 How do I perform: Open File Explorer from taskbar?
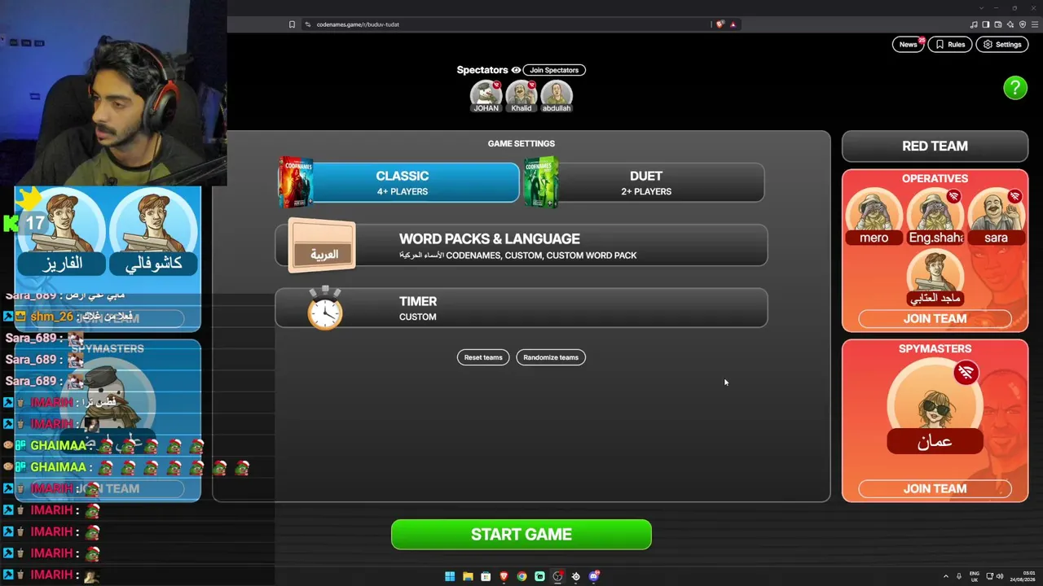coord(468,576)
